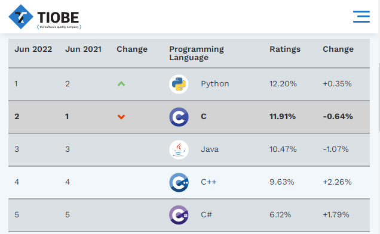This screenshot has height=234, width=380.
Task: Select the Java language name
Action: 210,149
